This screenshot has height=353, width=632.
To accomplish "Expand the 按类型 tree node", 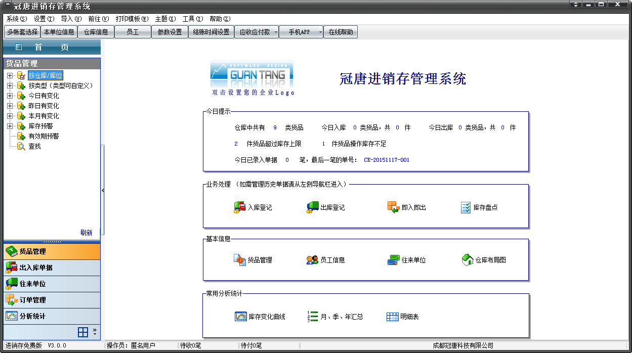I will [x=10, y=85].
